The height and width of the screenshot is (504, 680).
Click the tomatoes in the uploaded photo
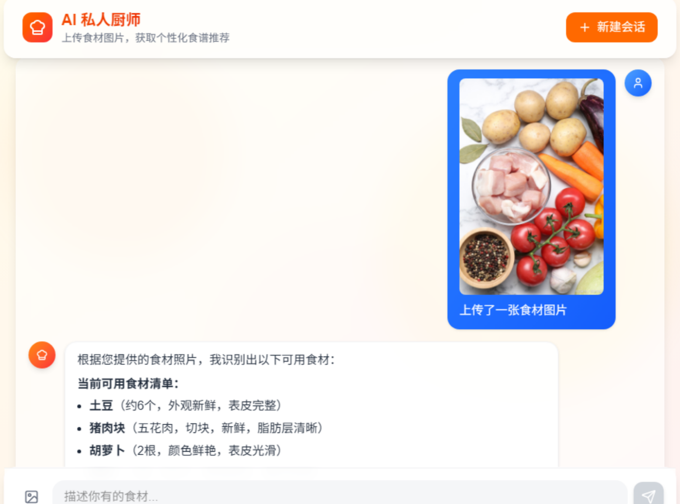click(552, 236)
